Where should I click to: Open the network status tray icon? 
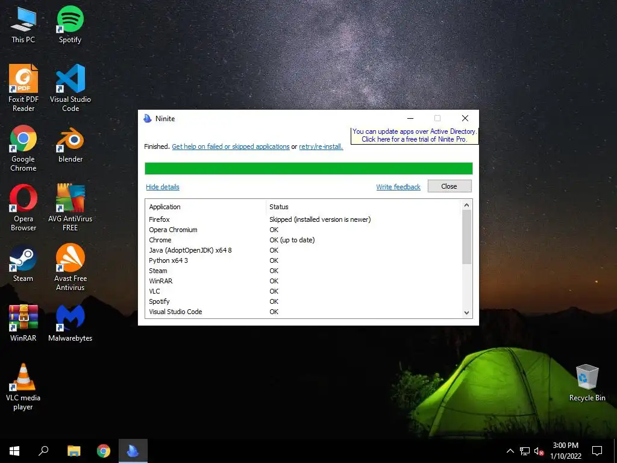click(525, 451)
